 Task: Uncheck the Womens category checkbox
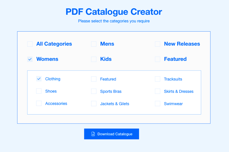(30, 59)
